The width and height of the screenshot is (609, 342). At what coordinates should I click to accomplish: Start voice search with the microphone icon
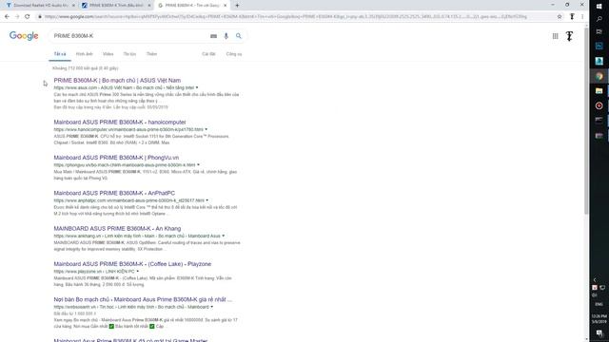[x=226, y=36]
